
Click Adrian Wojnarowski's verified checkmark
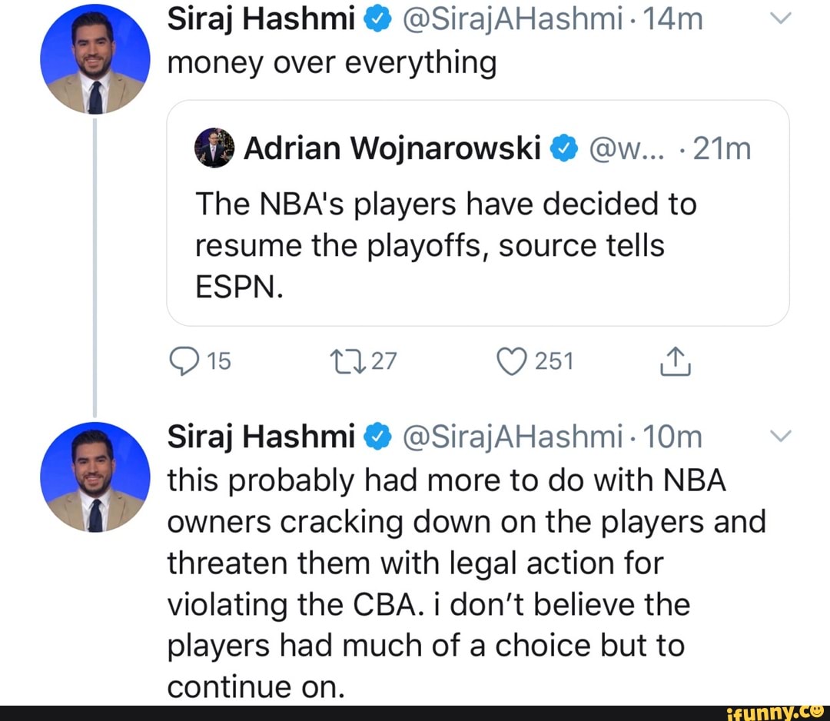(565, 148)
